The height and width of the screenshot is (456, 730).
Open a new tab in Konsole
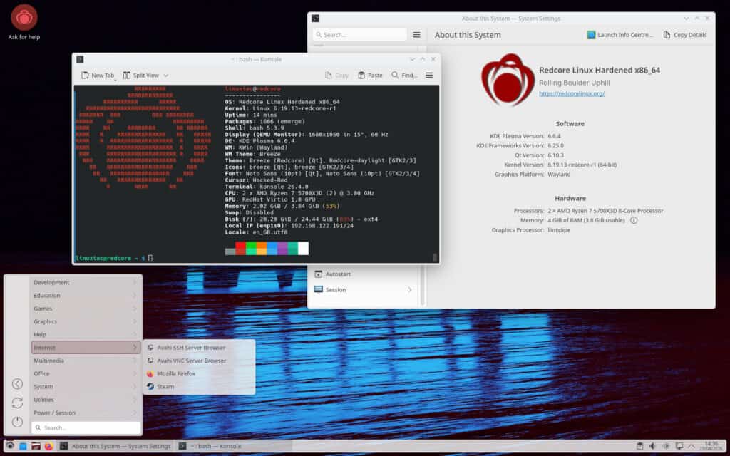97,75
